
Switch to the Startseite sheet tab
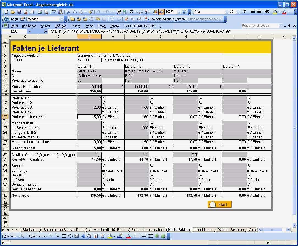click(x=30, y=230)
